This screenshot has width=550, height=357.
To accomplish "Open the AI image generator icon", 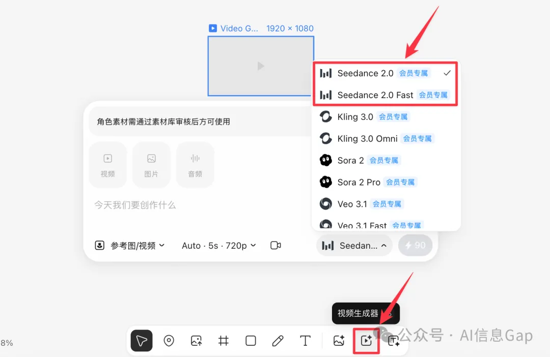I will (x=339, y=341).
